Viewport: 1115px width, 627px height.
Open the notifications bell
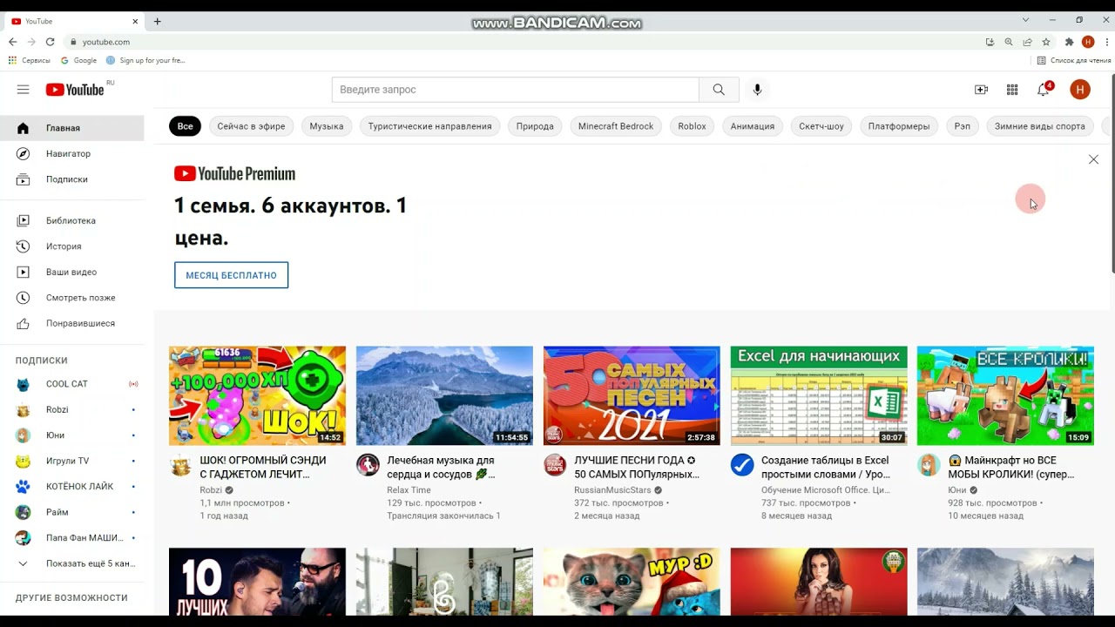point(1044,90)
